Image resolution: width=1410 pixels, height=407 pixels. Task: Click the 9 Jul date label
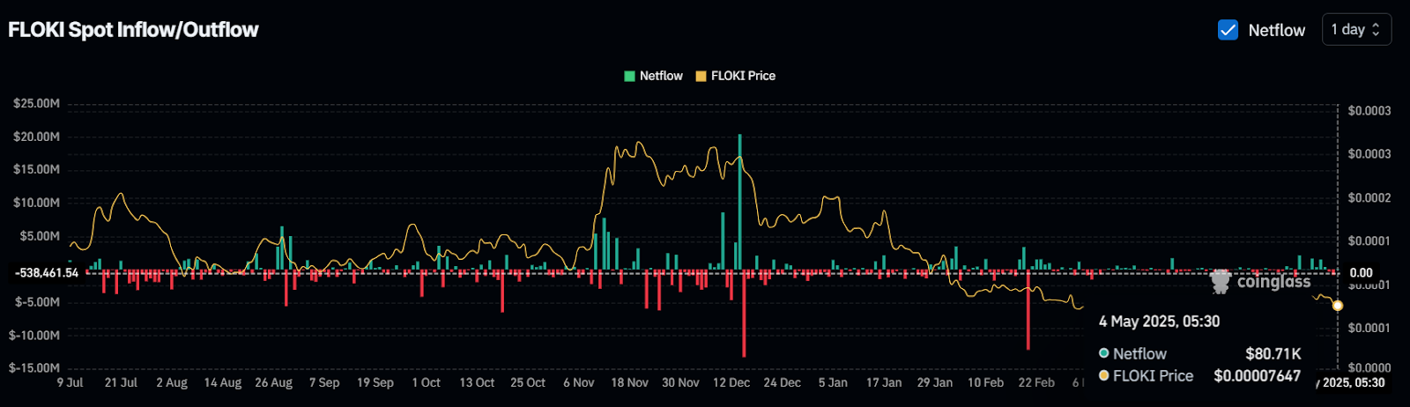pyautogui.click(x=70, y=382)
